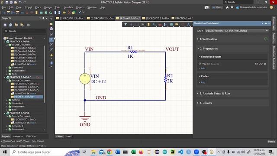The width and height of the screenshot is (277, 156).
Task: Click the Word taskbar icon
Action: [x=117, y=152]
